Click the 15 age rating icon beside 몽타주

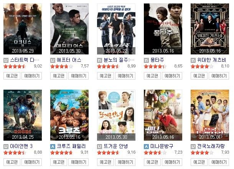point(146,61)
